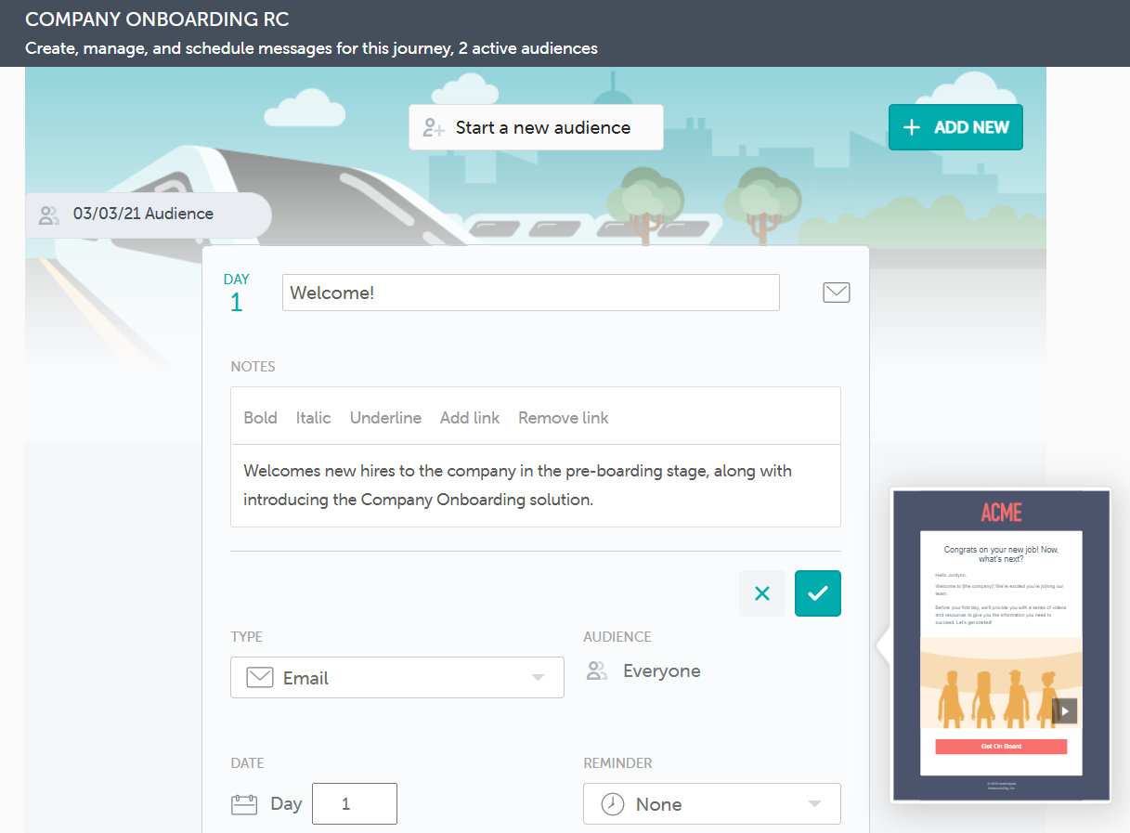Click the Day number input box
Image resolution: width=1130 pixels, height=833 pixels.
tap(354, 804)
